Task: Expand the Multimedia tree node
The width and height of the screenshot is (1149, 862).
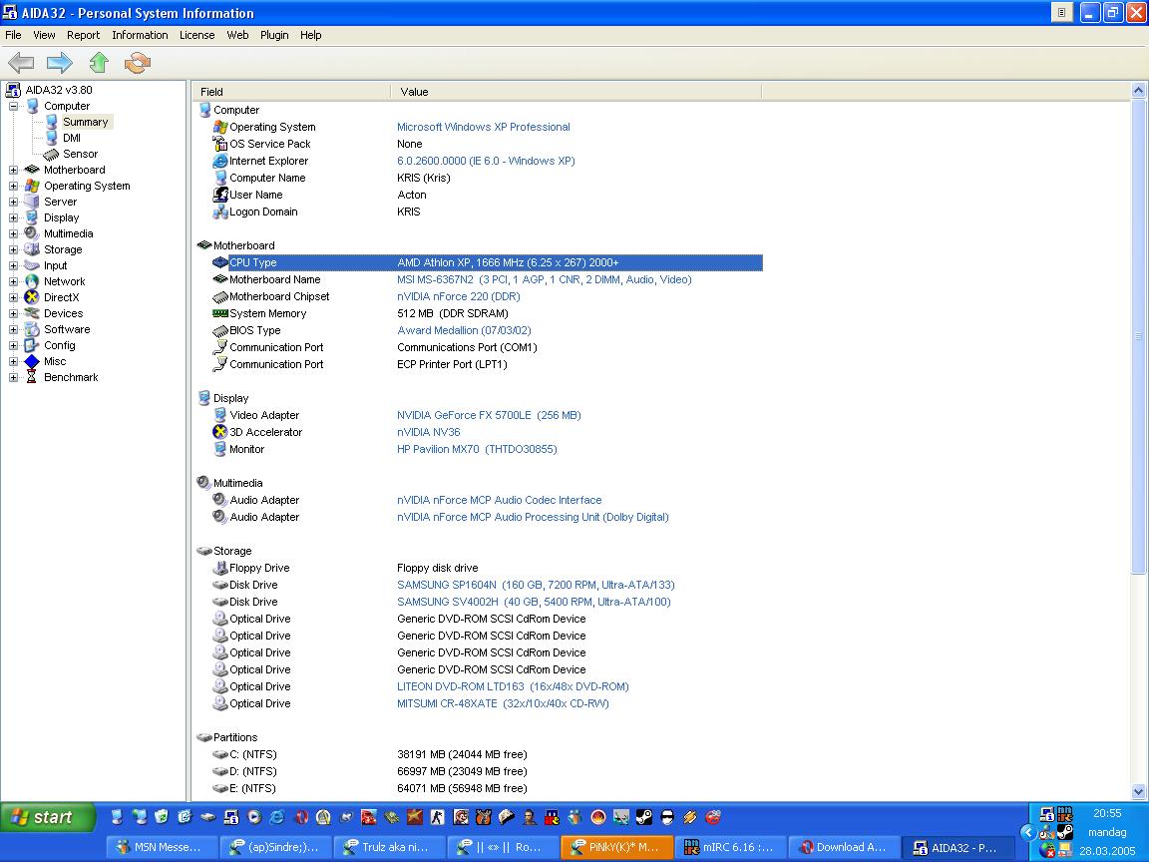Action: (x=13, y=233)
